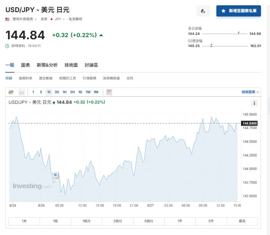Expand the JPY currency dropdown

click(x=64, y=19)
